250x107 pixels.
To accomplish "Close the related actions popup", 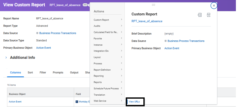I will pyautogui.click(x=214, y=6).
